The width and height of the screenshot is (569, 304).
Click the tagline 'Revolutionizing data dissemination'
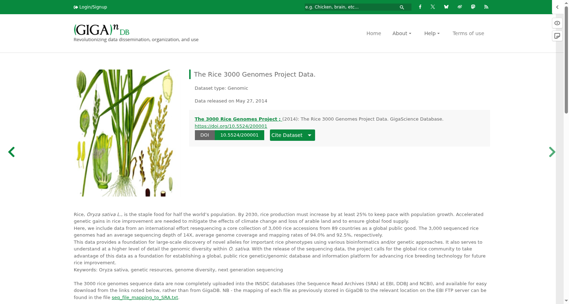tap(136, 40)
